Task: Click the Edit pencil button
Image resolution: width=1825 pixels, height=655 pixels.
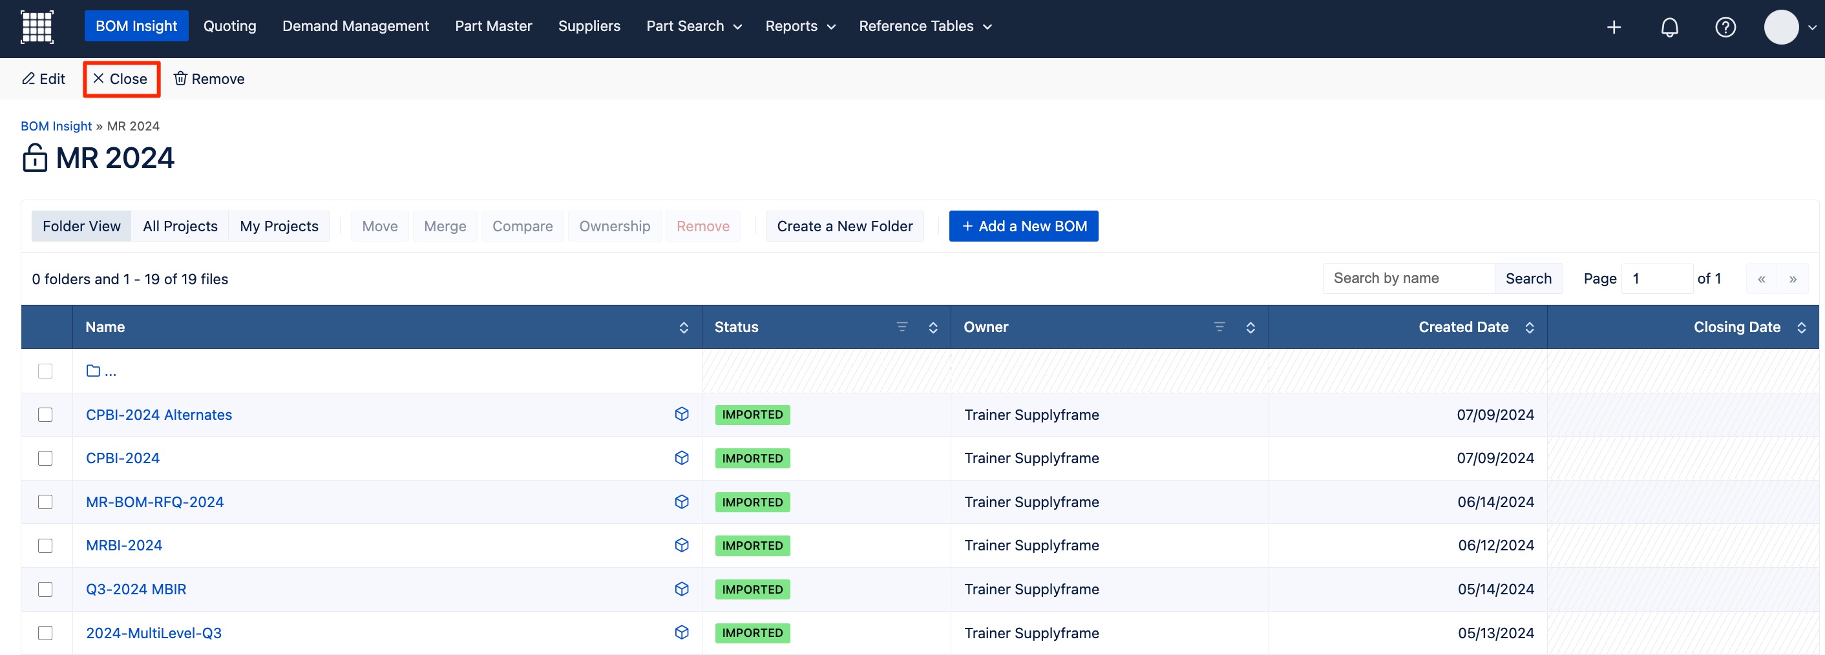Action: [x=43, y=79]
